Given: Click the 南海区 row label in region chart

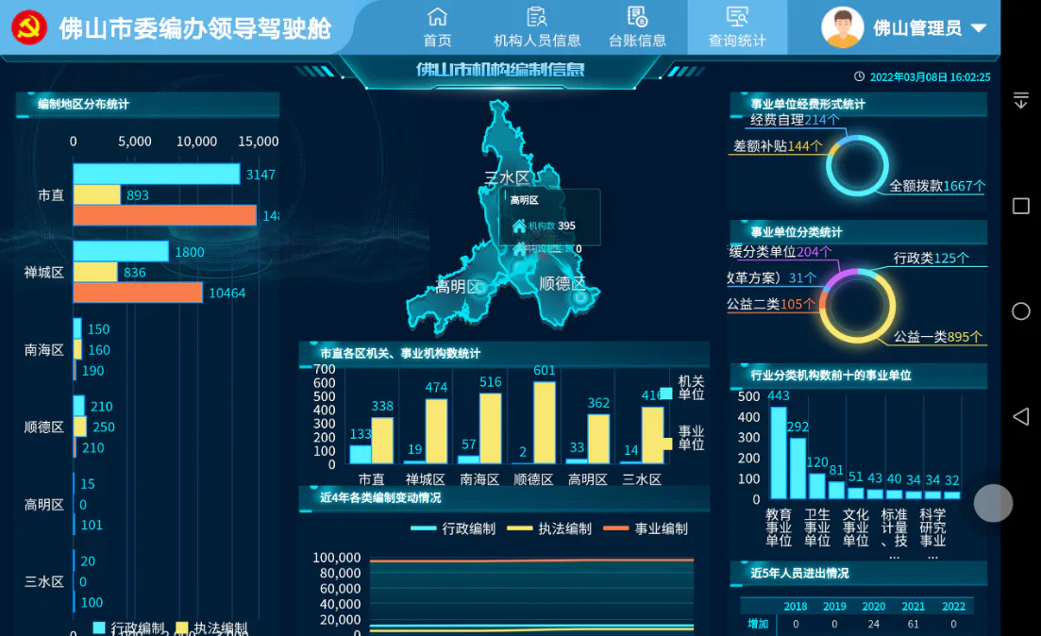Looking at the screenshot, I should coord(43,350).
